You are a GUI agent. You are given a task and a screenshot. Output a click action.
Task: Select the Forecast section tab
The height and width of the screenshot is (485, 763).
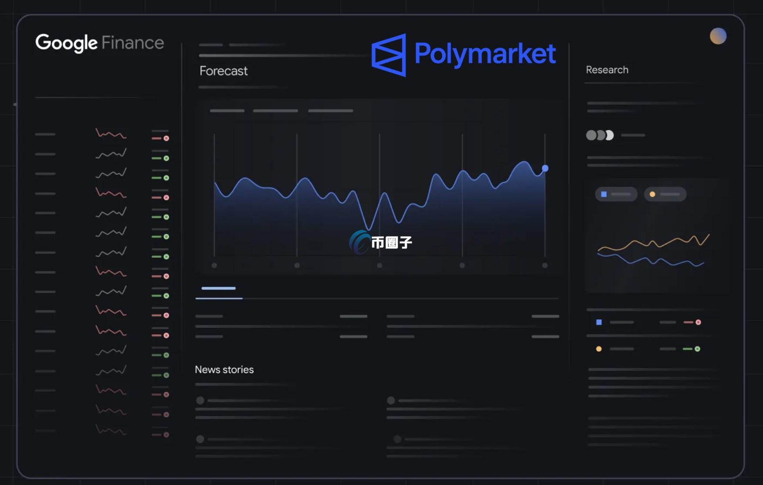(x=223, y=71)
